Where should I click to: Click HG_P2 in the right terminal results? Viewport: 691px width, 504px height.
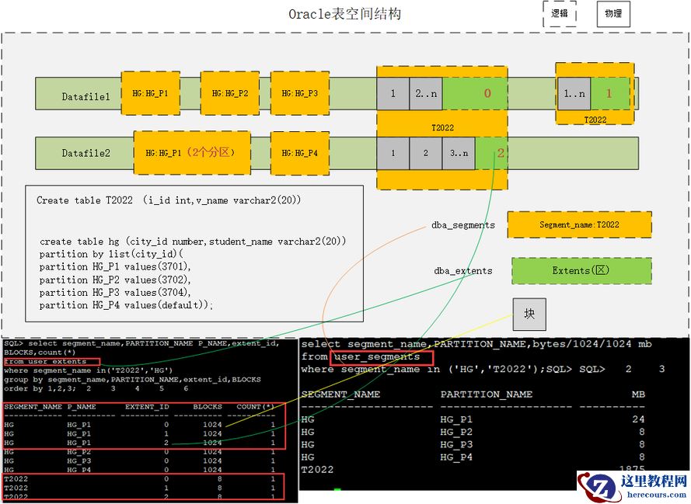(456, 432)
